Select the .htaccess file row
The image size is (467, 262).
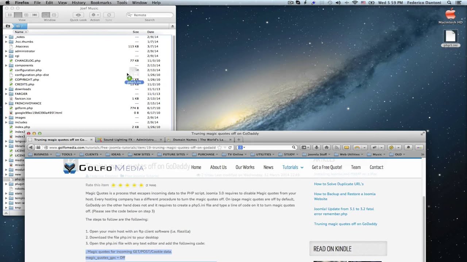click(x=88, y=47)
